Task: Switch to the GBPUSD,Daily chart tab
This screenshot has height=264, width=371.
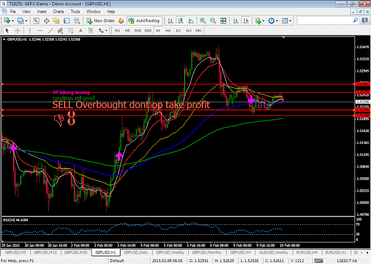Action: coord(136,253)
